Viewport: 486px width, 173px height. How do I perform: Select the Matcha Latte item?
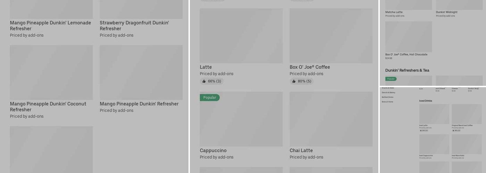(x=394, y=12)
